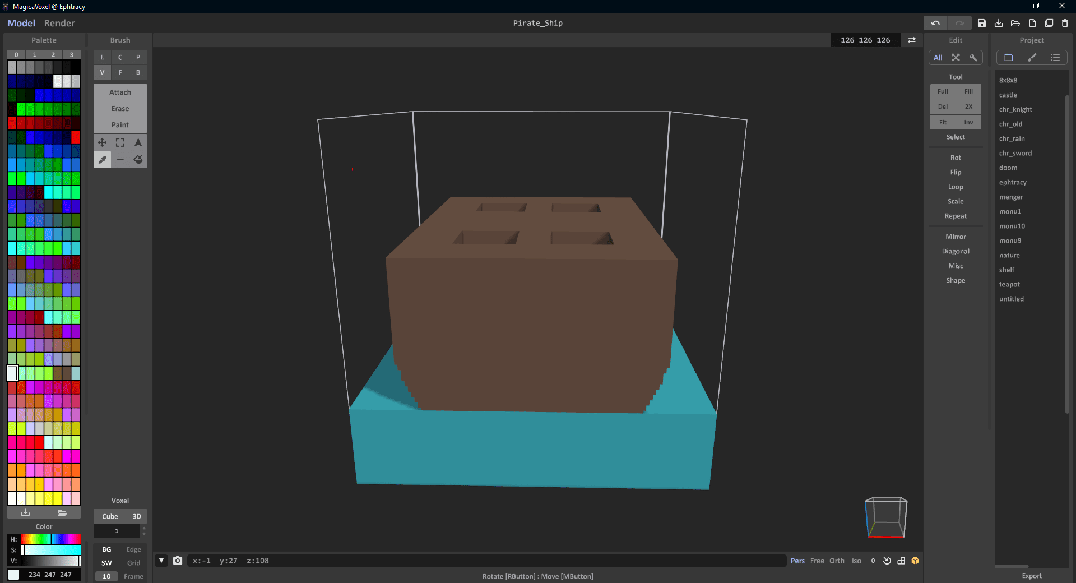Switch to the Render tab
Image resolution: width=1076 pixels, height=583 pixels.
tap(59, 23)
